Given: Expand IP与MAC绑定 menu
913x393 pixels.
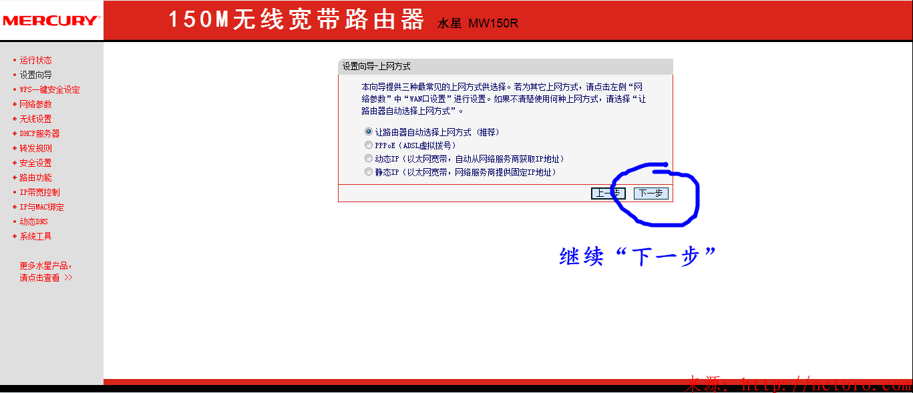Looking at the screenshot, I should pyautogui.click(x=41, y=207).
